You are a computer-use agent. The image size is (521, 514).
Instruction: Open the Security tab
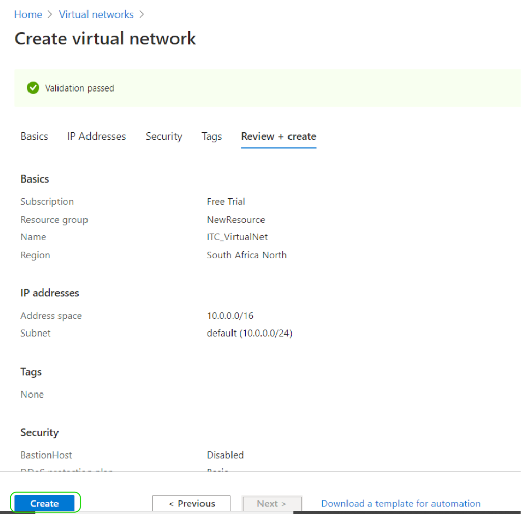point(164,136)
